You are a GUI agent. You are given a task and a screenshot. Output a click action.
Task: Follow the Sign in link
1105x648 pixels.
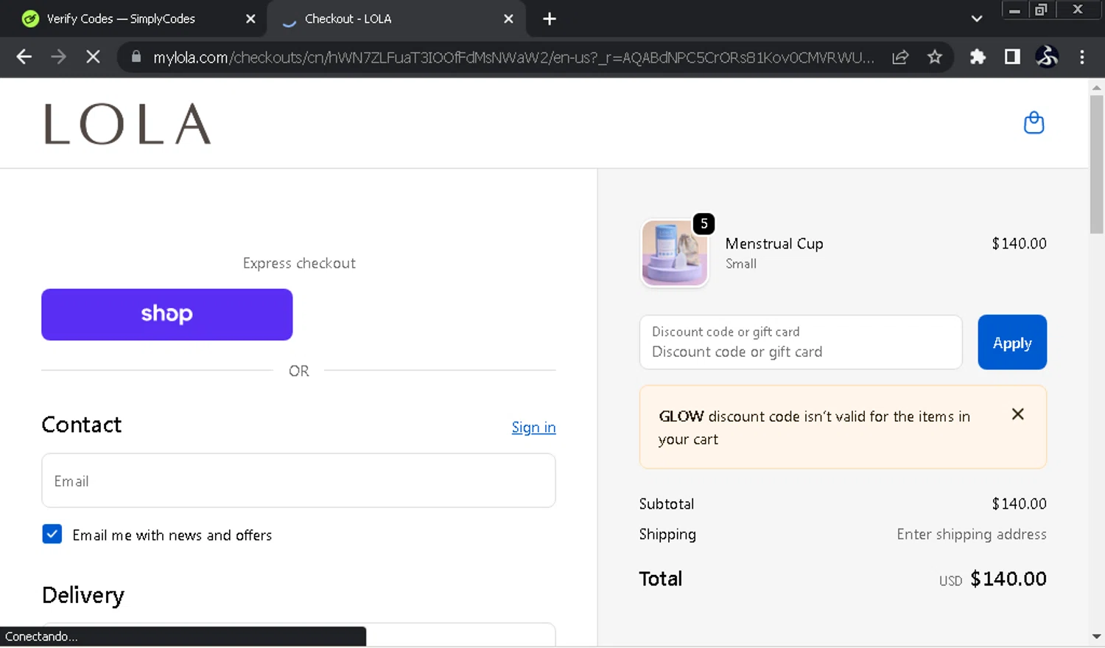pyautogui.click(x=533, y=428)
